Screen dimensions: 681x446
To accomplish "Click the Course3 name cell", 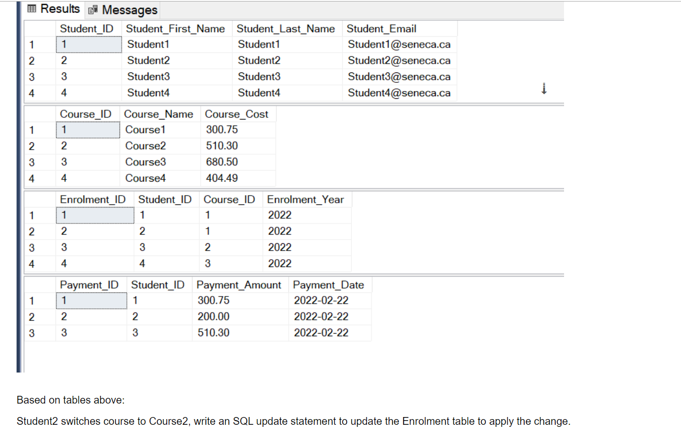I will tap(160, 162).
